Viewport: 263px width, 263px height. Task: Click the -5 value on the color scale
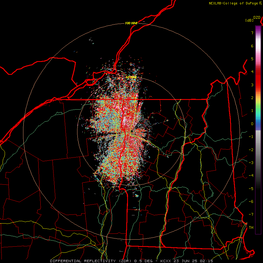click(x=251, y=189)
